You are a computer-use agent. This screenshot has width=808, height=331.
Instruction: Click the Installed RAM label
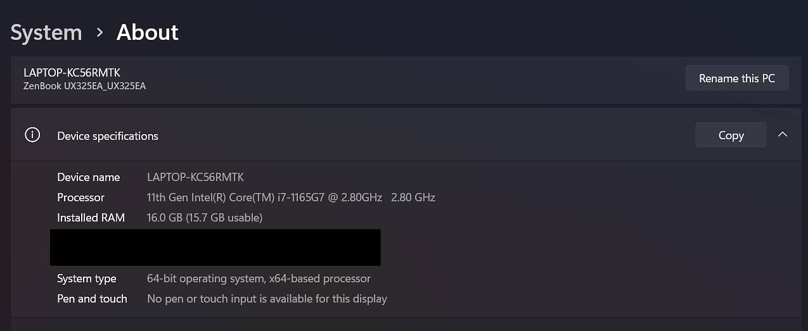pos(91,218)
